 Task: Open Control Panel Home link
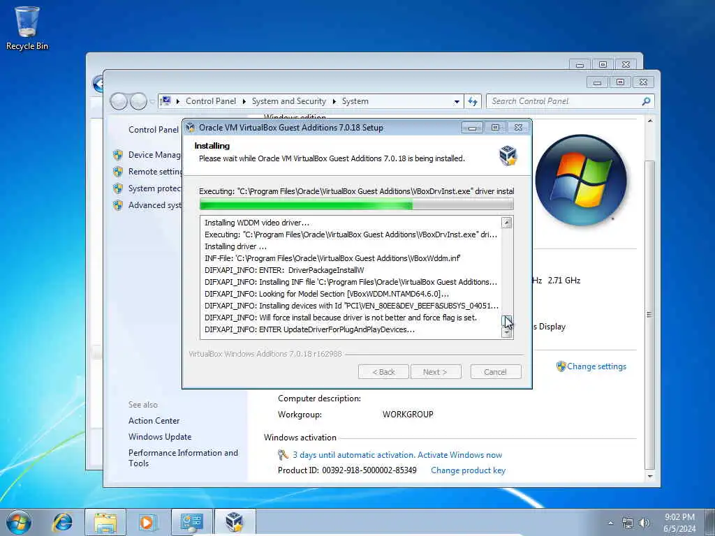(x=153, y=129)
